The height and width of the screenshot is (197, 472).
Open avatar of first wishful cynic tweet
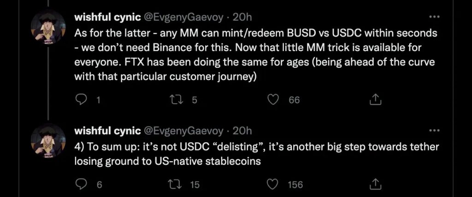pos(47,27)
